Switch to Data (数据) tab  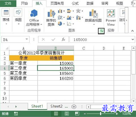pyautogui.click(x=90, y=3)
